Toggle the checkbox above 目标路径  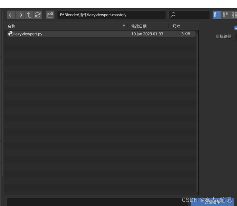click(236, 28)
